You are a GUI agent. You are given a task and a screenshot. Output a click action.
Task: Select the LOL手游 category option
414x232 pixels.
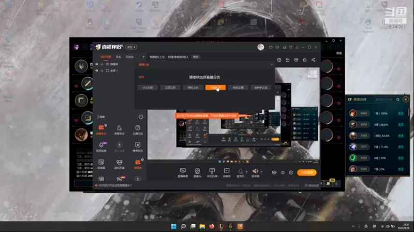click(147, 88)
